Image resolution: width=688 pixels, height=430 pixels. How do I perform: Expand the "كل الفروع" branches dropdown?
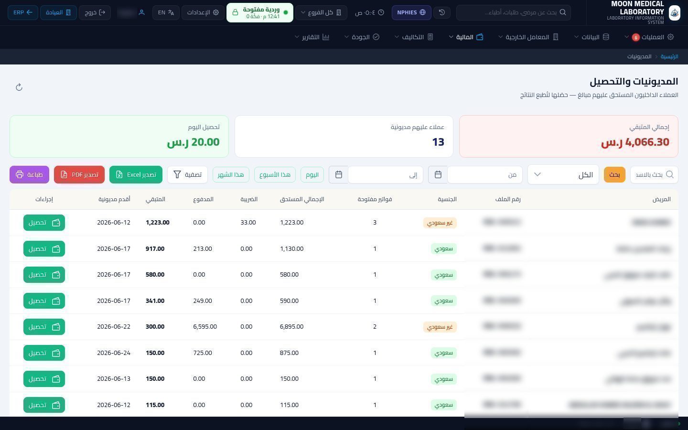coord(321,12)
